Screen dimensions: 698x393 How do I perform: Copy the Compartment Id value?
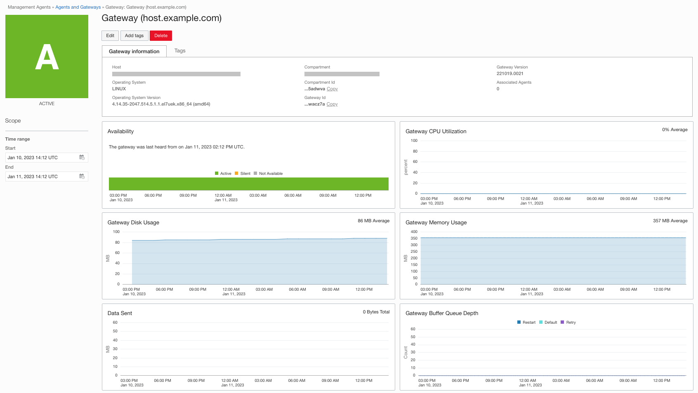click(x=332, y=89)
